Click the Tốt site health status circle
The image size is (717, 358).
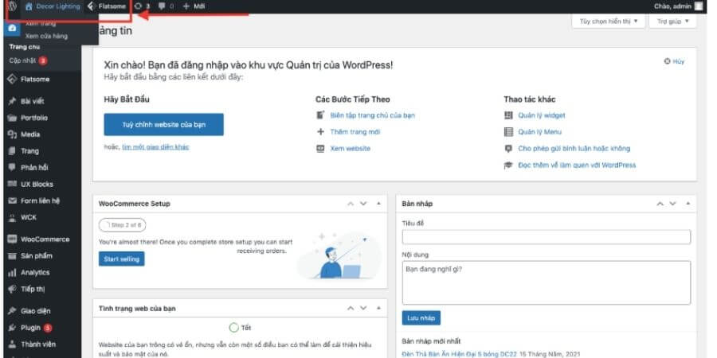(233, 328)
